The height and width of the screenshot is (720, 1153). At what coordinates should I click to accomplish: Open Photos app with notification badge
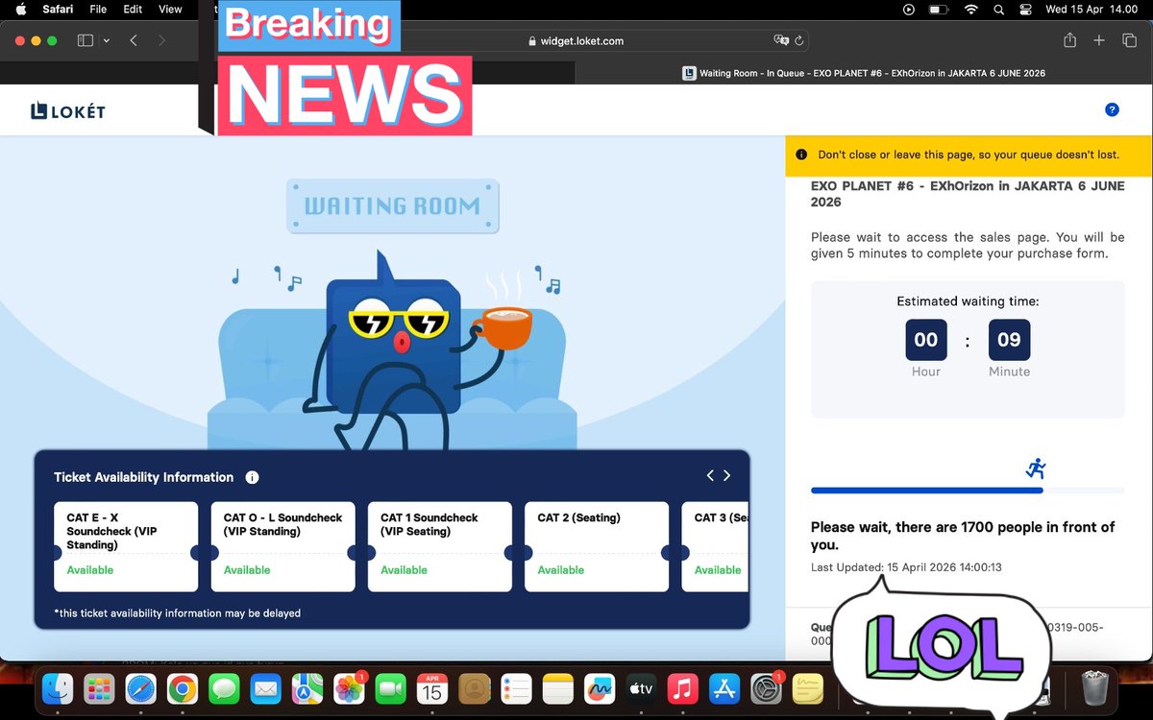click(349, 688)
